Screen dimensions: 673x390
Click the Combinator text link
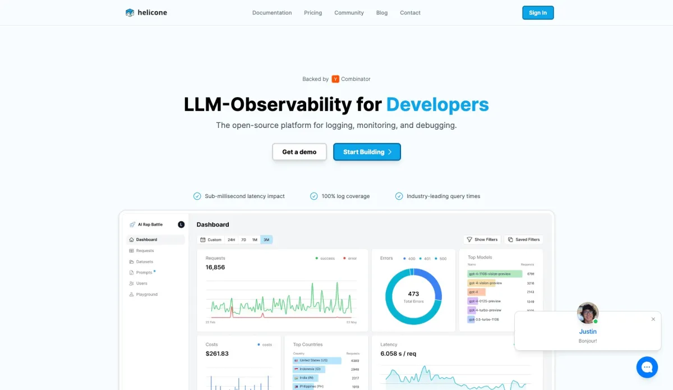pyautogui.click(x=356, y=79)
